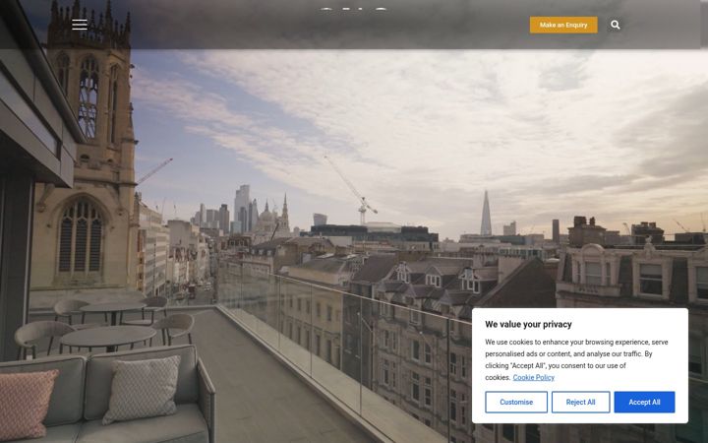This screenshot has height=443, width=708.
Task: Accept All cookies
Action: [644, 402]
